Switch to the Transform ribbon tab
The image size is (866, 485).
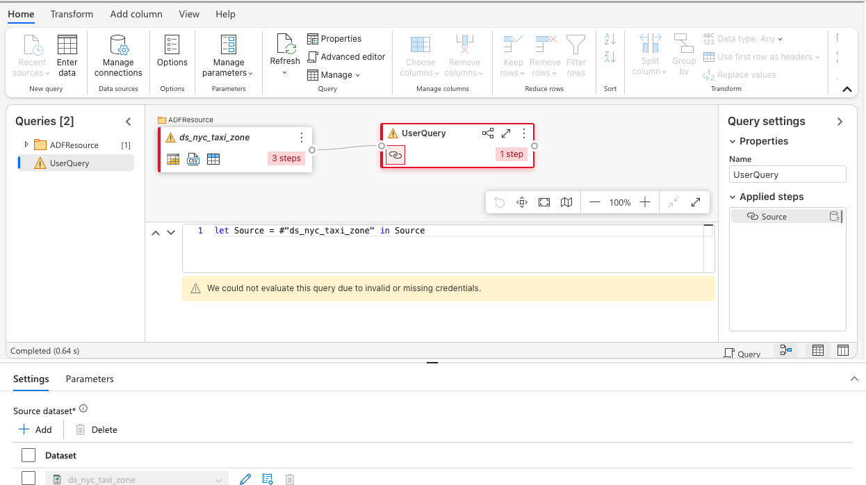tap(72, 13)
